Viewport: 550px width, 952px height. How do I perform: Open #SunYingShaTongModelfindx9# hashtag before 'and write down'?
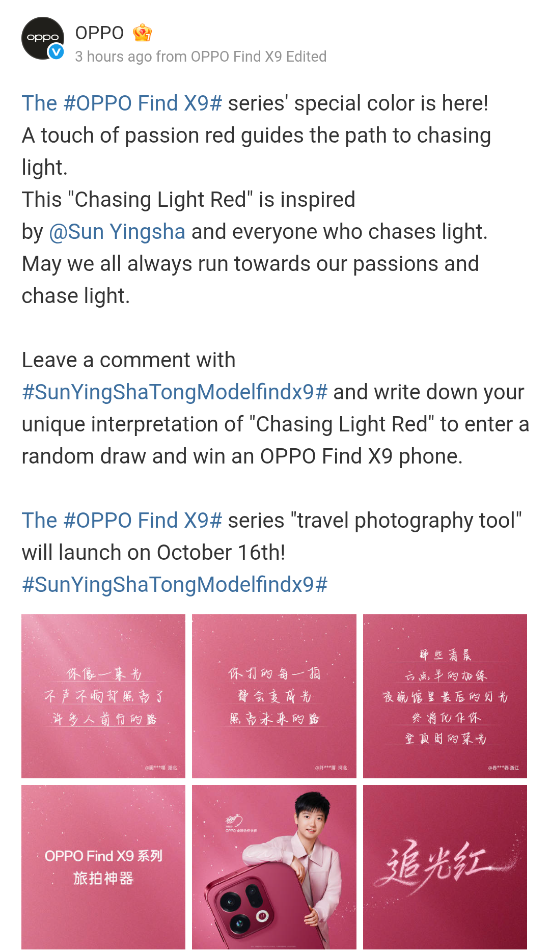tap(175, 392)
